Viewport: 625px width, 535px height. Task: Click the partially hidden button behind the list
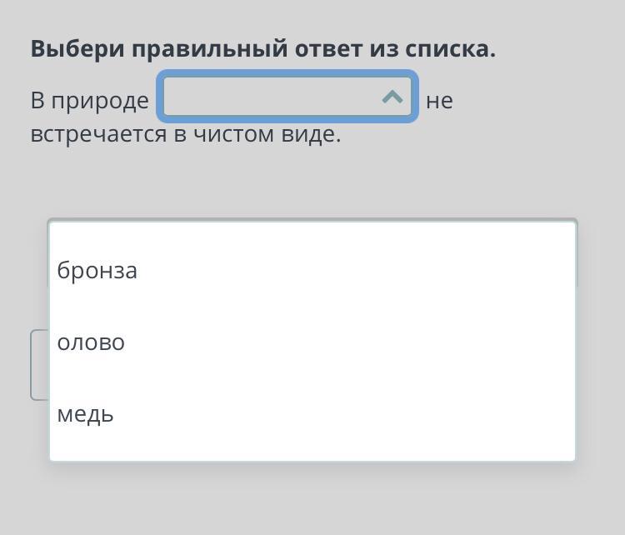pyautogui.click(x=38, y=365)
